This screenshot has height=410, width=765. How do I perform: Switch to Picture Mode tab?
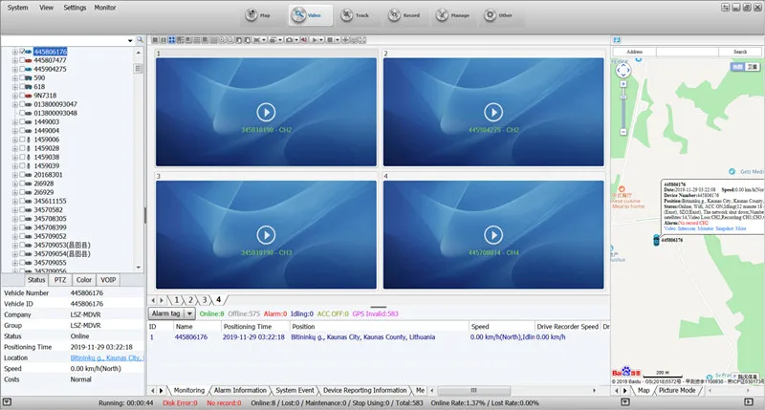click(677, 390)
